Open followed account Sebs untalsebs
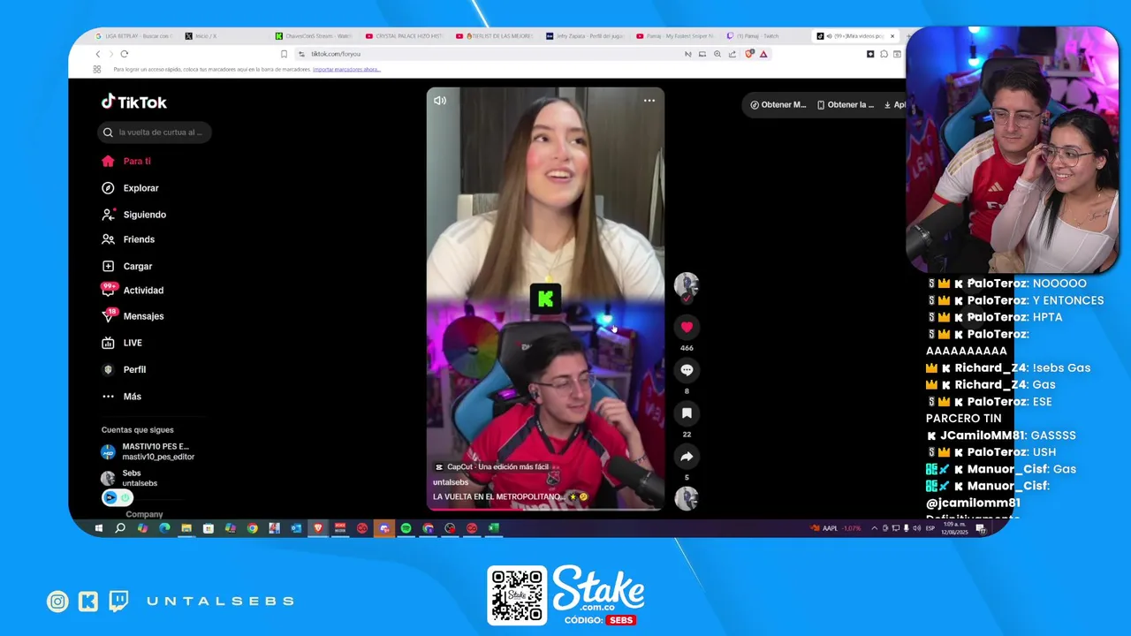Viewport: 1131px width, 636px height. point(130,478)
